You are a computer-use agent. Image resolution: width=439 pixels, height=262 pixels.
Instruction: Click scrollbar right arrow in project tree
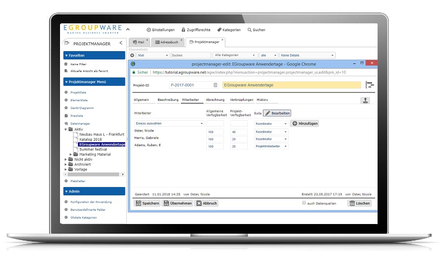click(x=122, y=174)
